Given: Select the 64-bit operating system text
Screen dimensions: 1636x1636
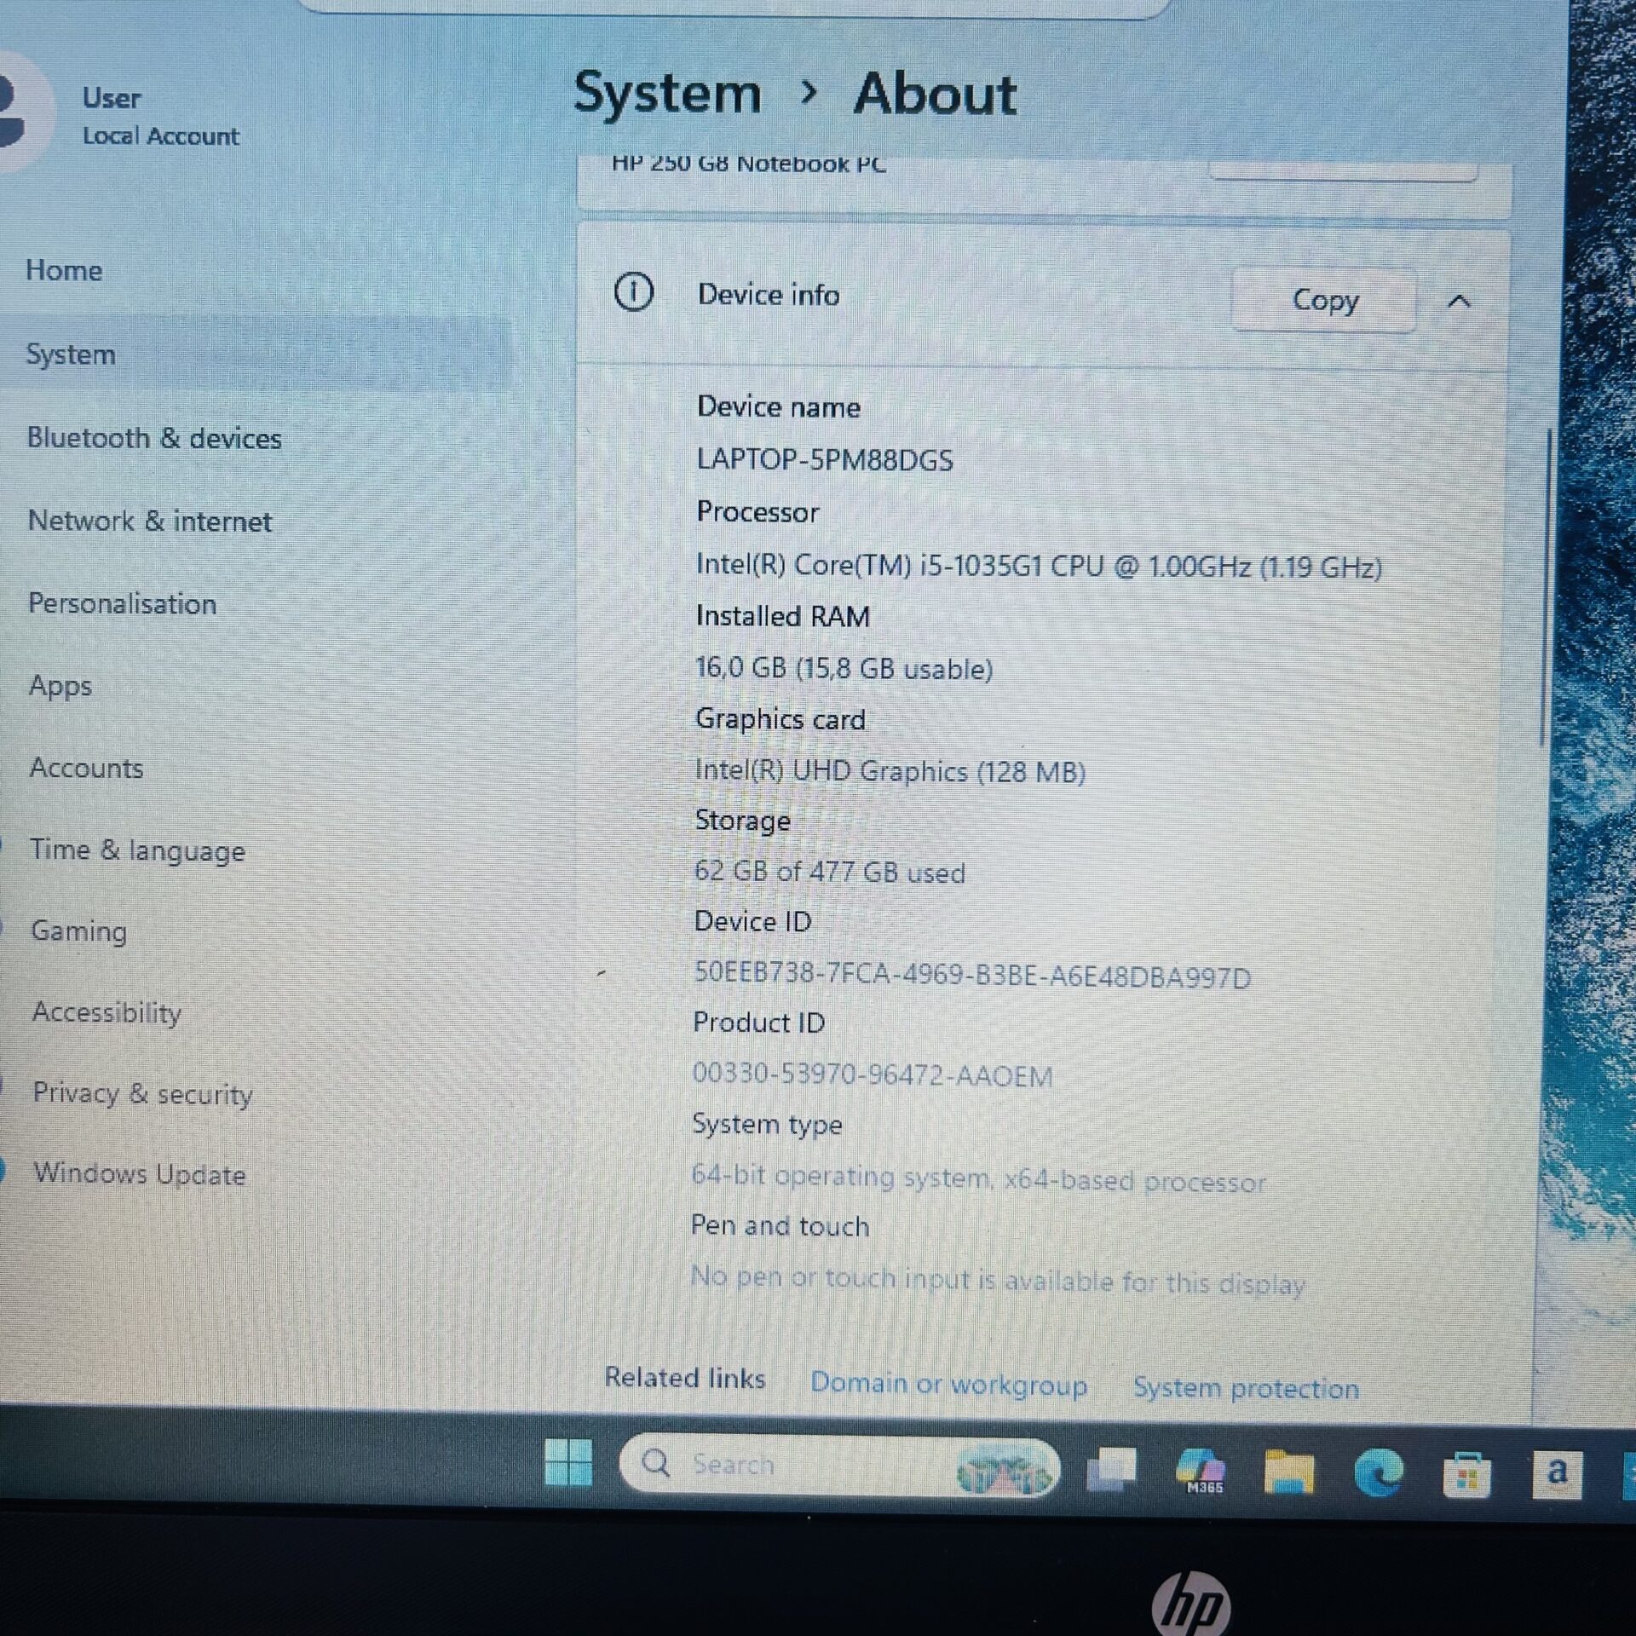Looking at the screenshot, I should click(x=978, y=1178).
